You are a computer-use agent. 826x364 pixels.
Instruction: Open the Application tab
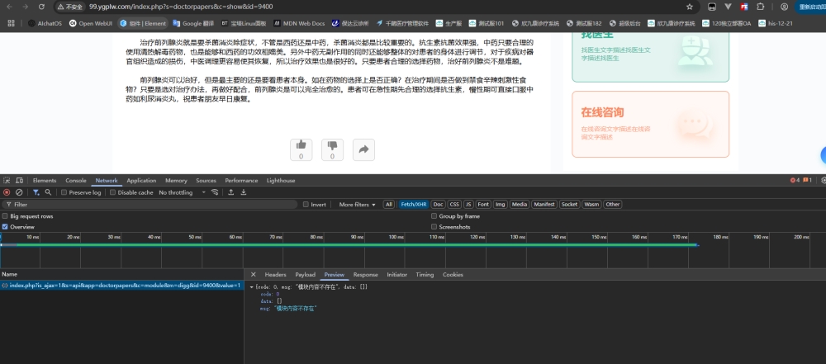point(141,180)
